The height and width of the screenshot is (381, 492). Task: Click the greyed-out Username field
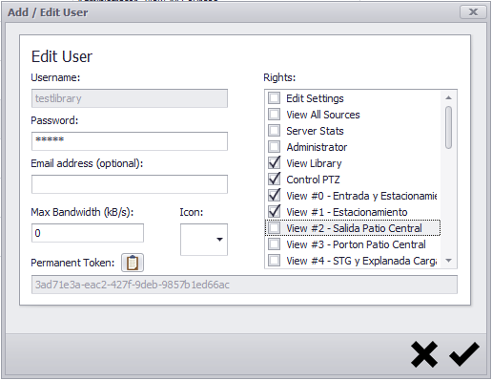[130, 98]
